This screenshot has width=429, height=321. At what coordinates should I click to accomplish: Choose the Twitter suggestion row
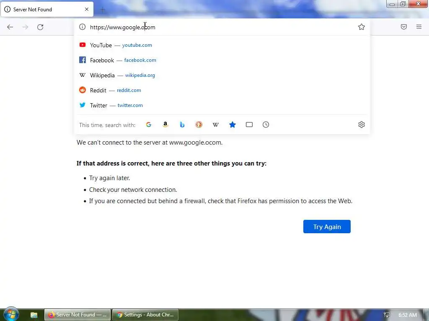(222, 105)
